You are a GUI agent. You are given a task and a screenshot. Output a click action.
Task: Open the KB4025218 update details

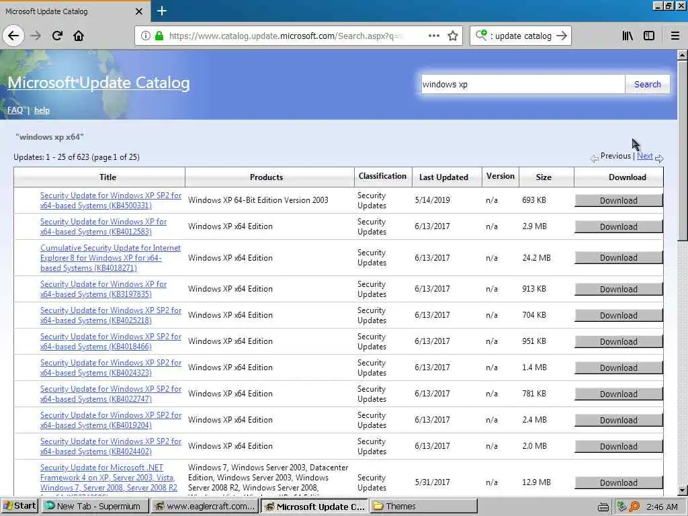coord(111,316)
